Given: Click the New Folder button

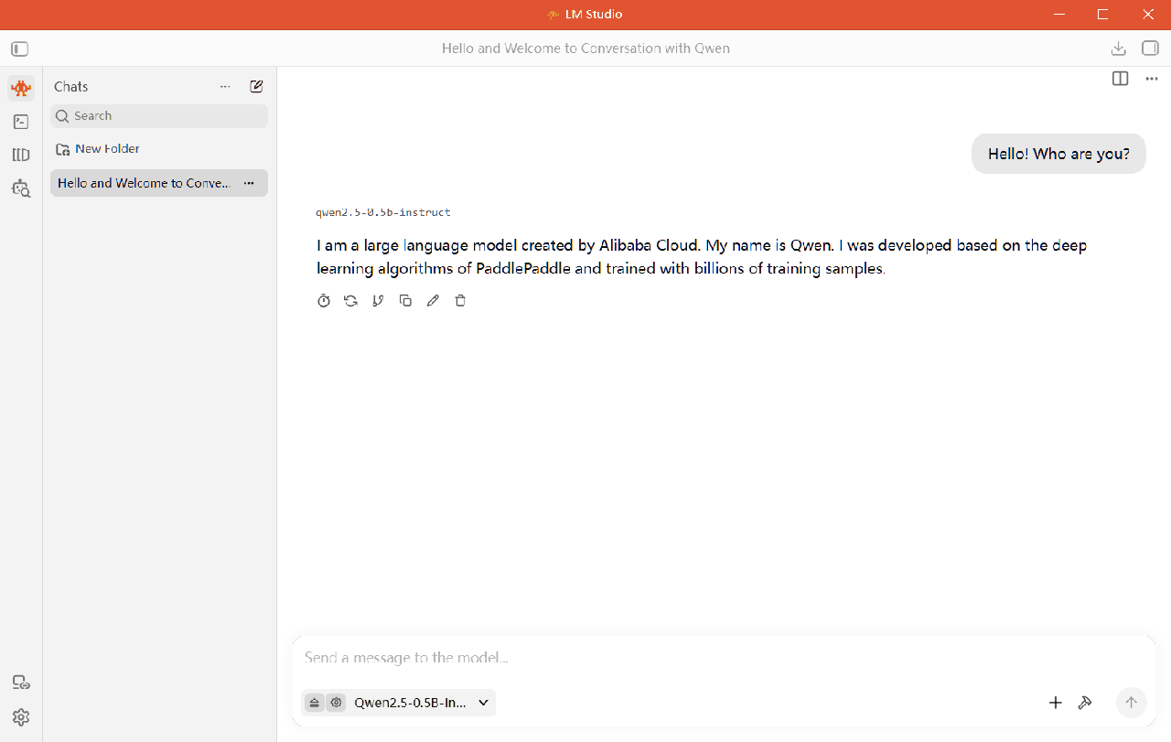Looking at the screenshot, I should (x=98, y=149).
